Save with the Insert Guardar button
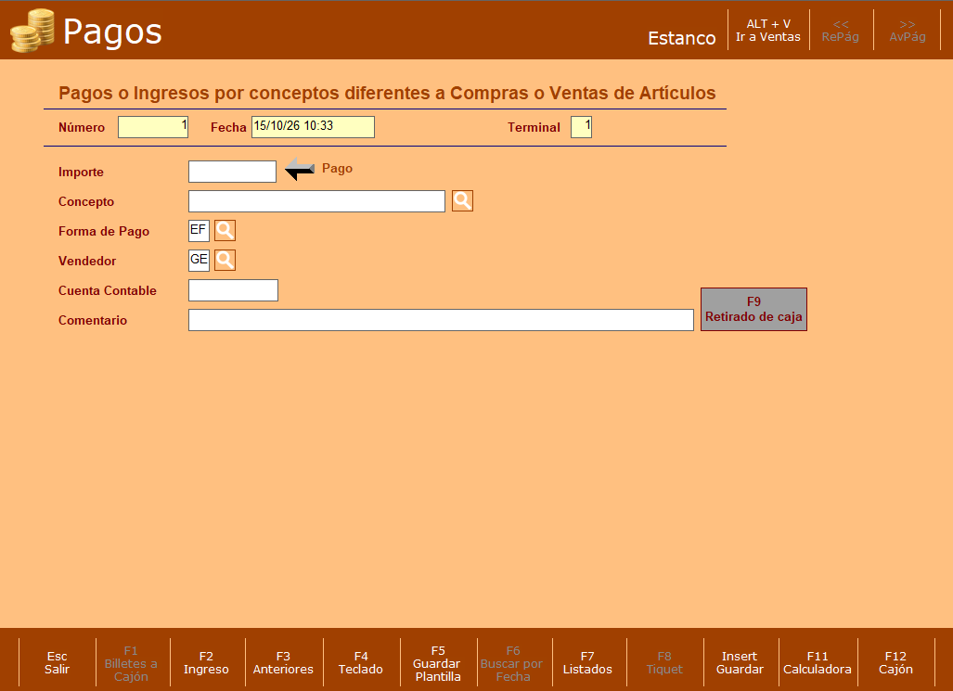This screenshot has width=953, height=691. pyautogui.click(x=740, y=662)
